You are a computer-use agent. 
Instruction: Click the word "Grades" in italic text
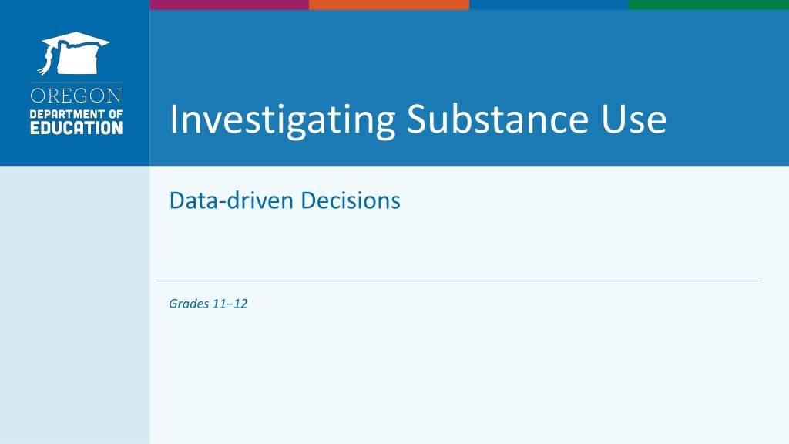(188, 304)
